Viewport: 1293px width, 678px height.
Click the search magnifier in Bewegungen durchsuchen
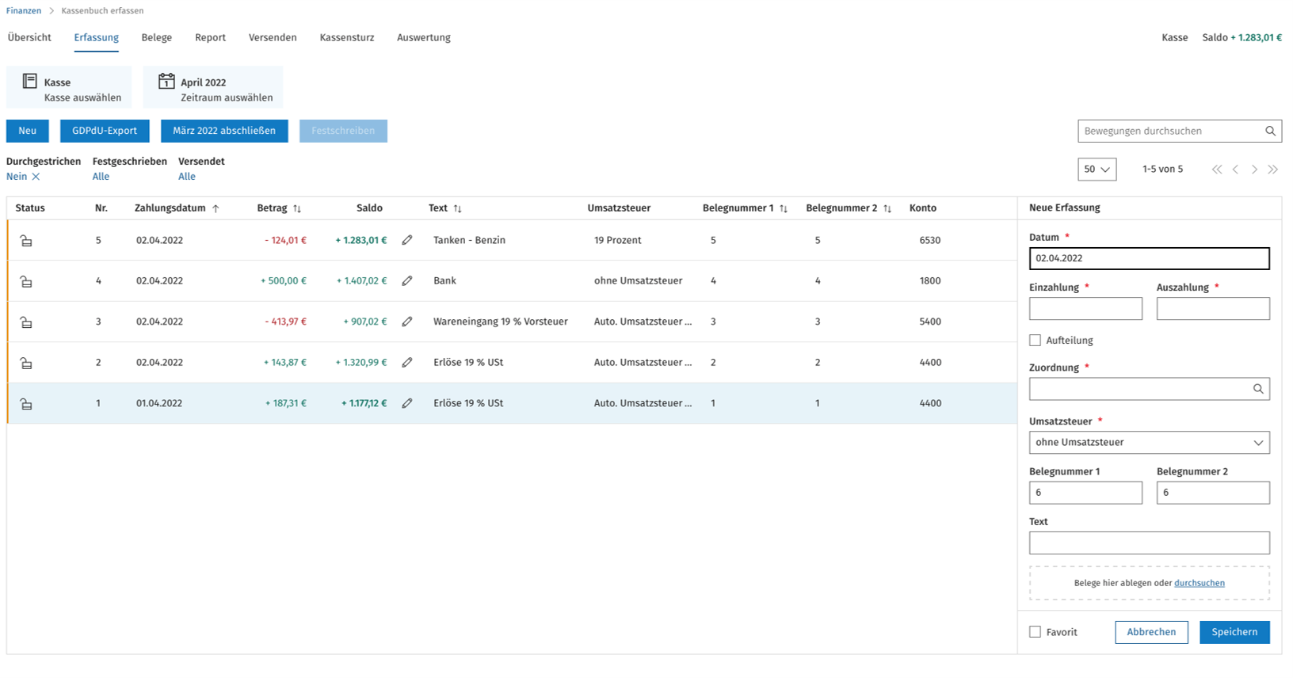tap(1270, 131)
